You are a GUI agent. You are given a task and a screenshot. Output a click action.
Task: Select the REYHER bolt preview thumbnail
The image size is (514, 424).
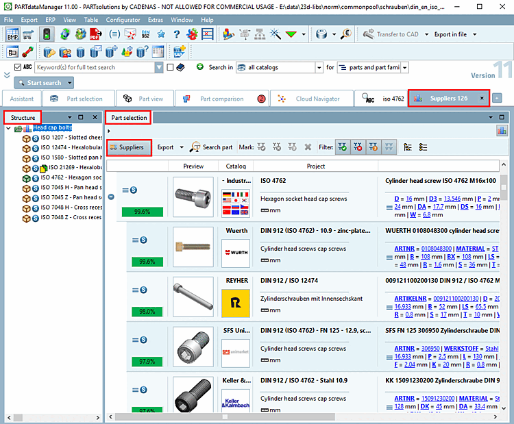pos(193,298)
